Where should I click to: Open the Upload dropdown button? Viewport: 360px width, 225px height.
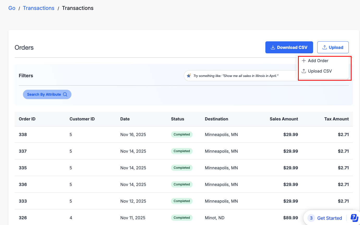tap(333, 47)
